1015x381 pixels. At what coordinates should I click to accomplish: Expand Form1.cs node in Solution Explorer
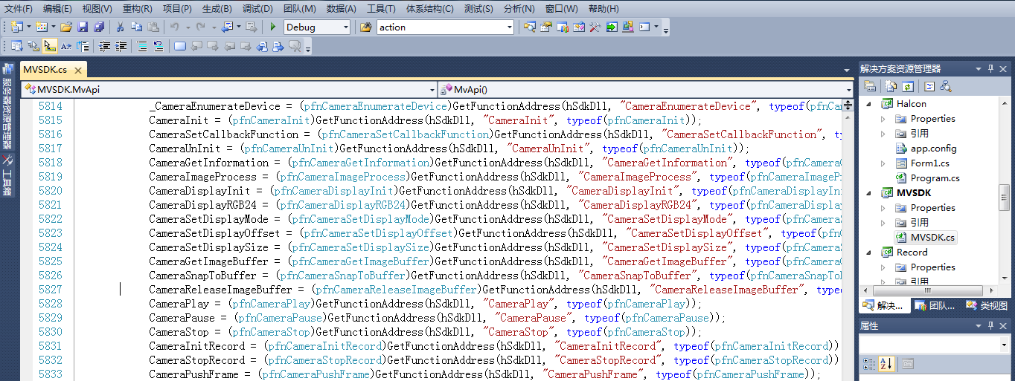[x=883, y=163]
